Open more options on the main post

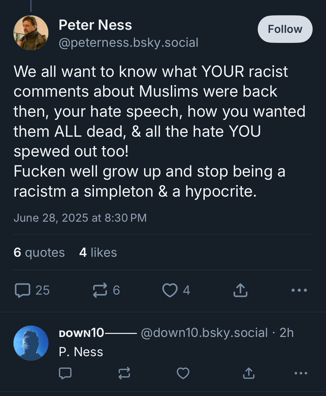[x=299, y=290]
